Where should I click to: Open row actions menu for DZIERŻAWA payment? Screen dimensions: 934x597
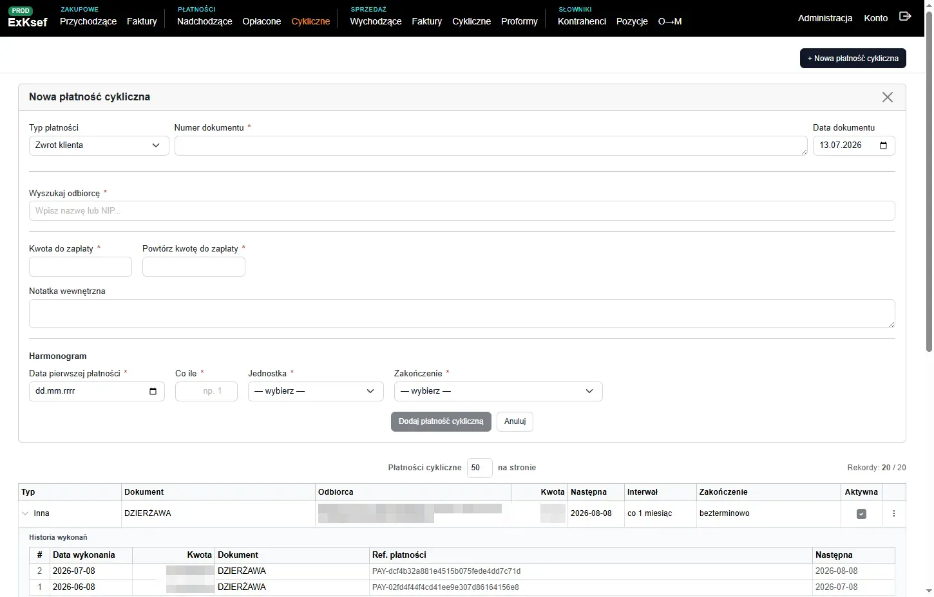pos(893,514)
